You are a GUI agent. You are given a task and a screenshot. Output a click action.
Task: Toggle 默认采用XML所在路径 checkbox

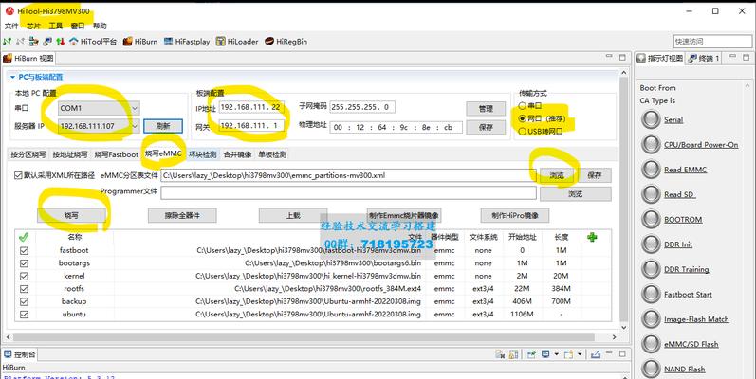(18, 175)
